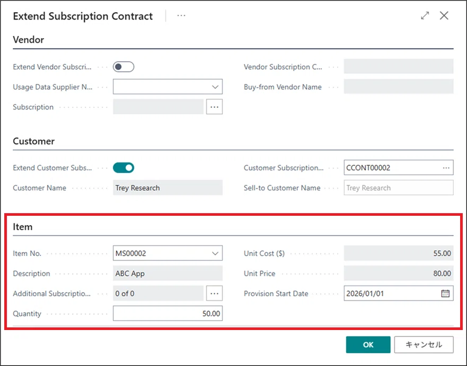467x366 pixels.
Task: Click the キャンセル button
Action: click(x=424, y=345)
